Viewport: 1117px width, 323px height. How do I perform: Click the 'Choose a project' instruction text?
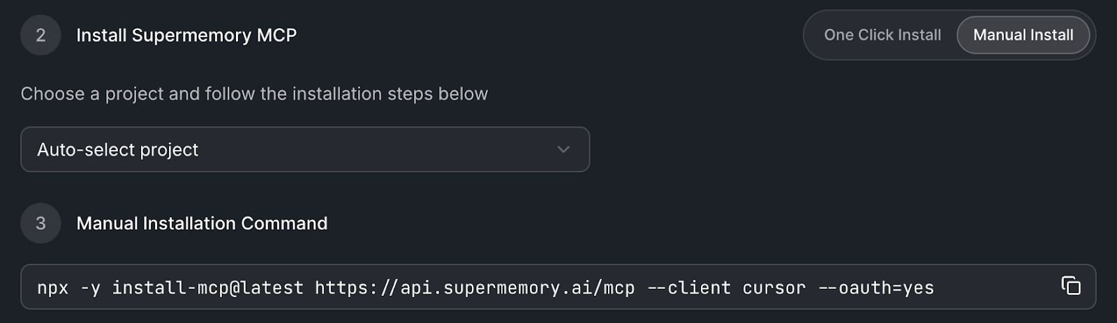point(254,93)
